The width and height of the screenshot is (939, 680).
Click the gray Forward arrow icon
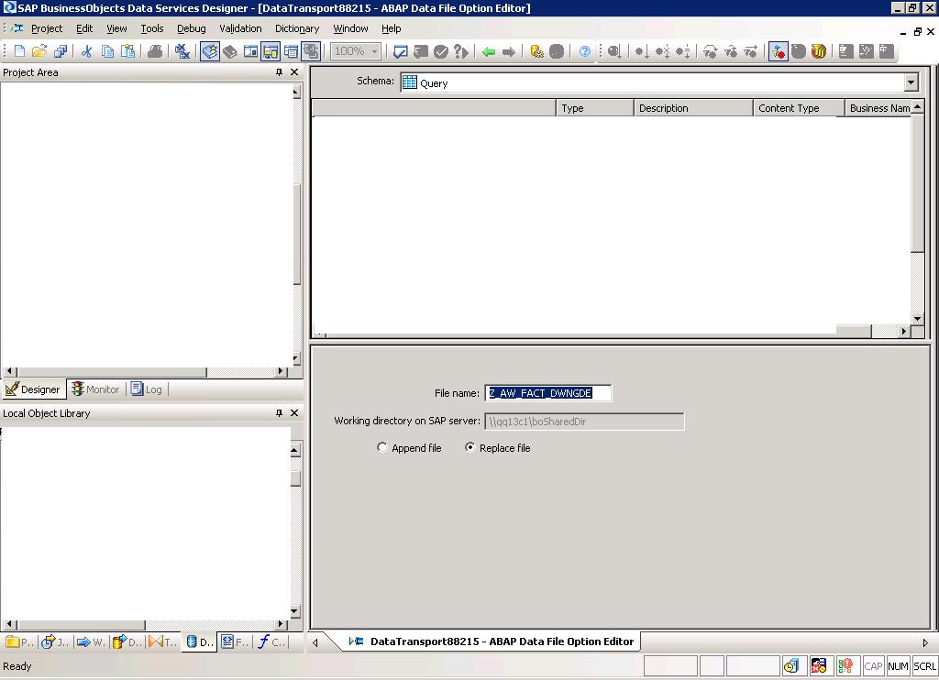click(x=509, y=52)
